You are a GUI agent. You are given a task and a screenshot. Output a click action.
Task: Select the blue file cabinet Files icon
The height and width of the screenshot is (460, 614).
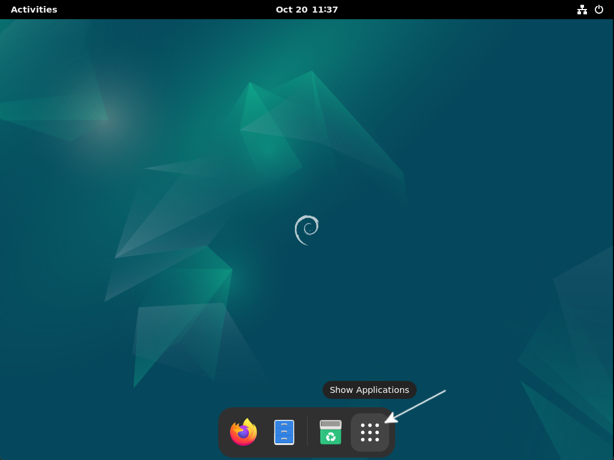point(284,431)
